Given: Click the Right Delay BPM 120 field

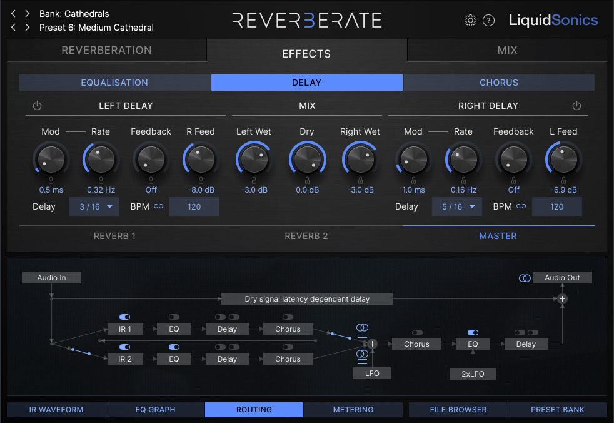Looking at the screenshot, I should coord(557,206).
